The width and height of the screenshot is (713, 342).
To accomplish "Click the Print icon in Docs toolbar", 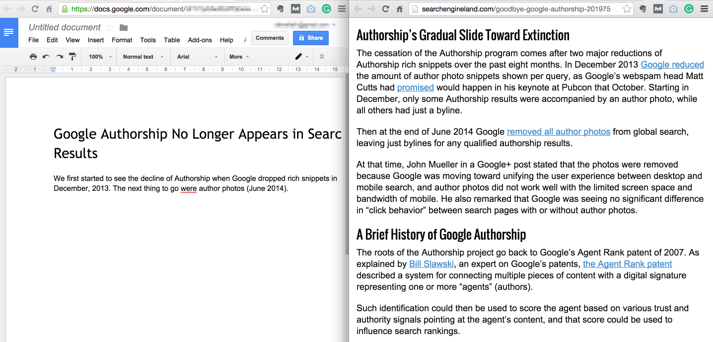I will [33, 57].
